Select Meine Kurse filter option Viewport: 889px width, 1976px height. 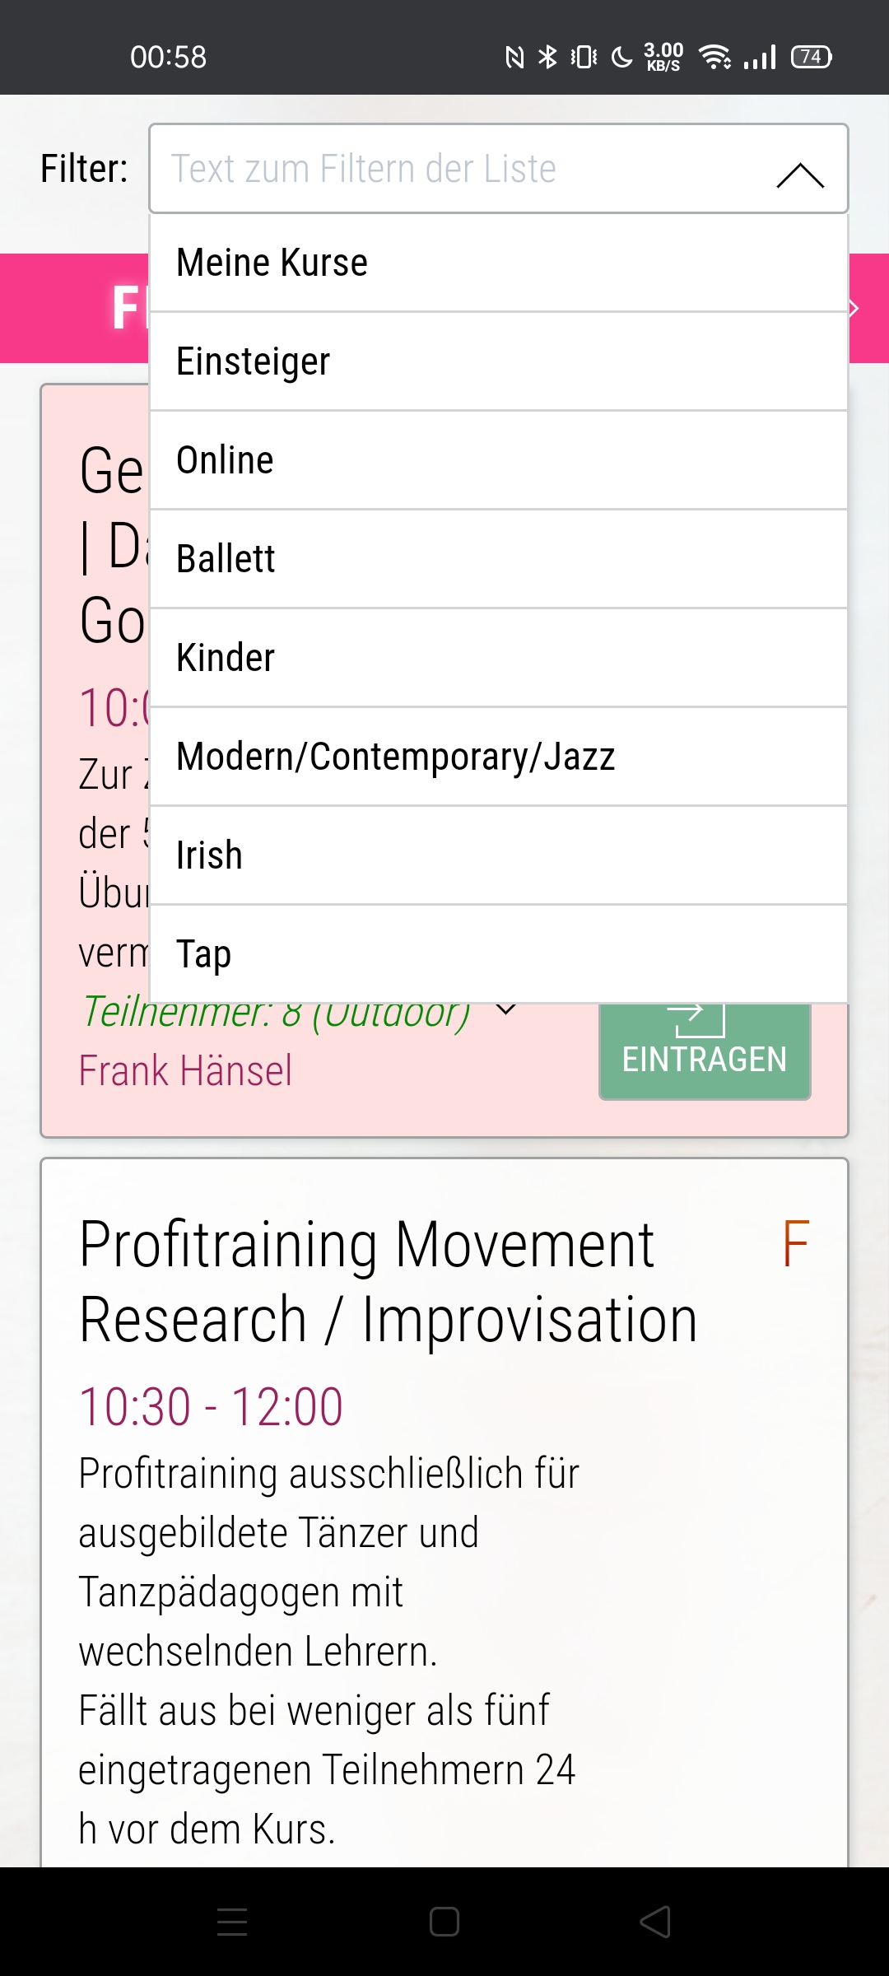499,263
